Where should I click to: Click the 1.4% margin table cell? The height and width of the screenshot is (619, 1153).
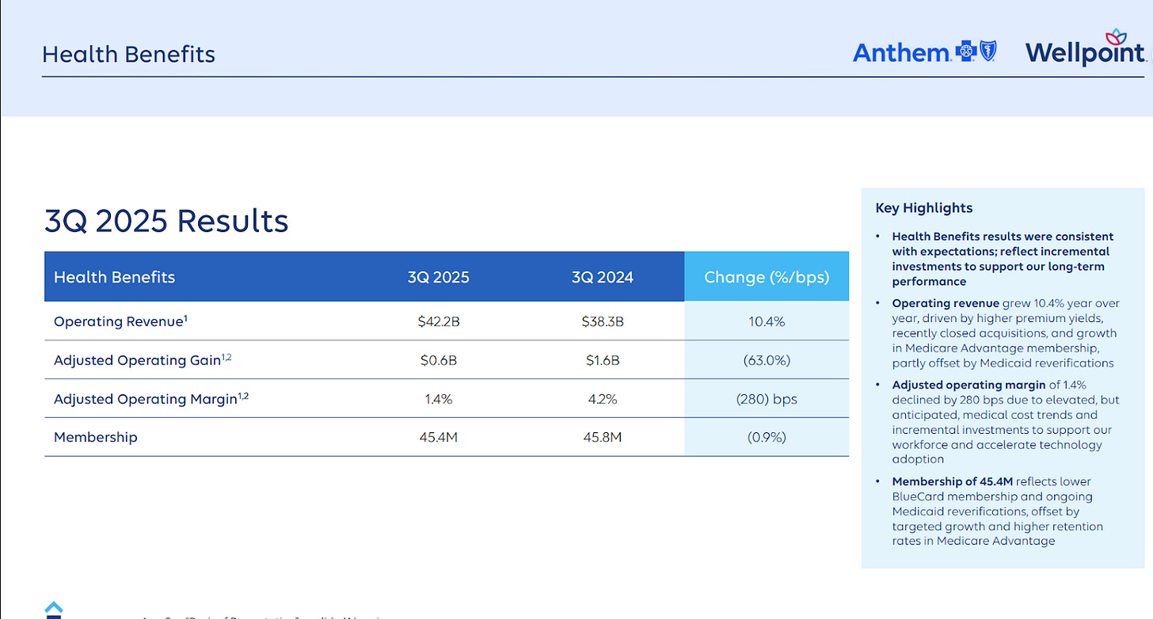(439, 400)
